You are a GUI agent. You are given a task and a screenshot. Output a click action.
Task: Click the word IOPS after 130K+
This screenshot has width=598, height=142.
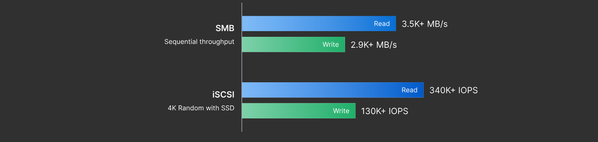tap(398, 111)
